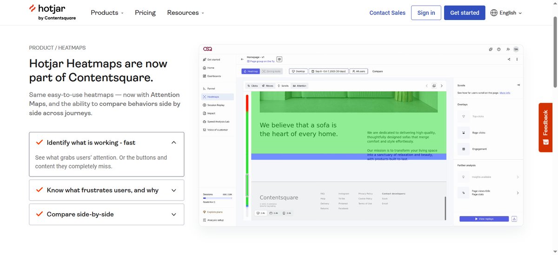Open Voice of customer in the sidebar
Image resolution: width=558 pixels, height=255 pixels.
215,130
